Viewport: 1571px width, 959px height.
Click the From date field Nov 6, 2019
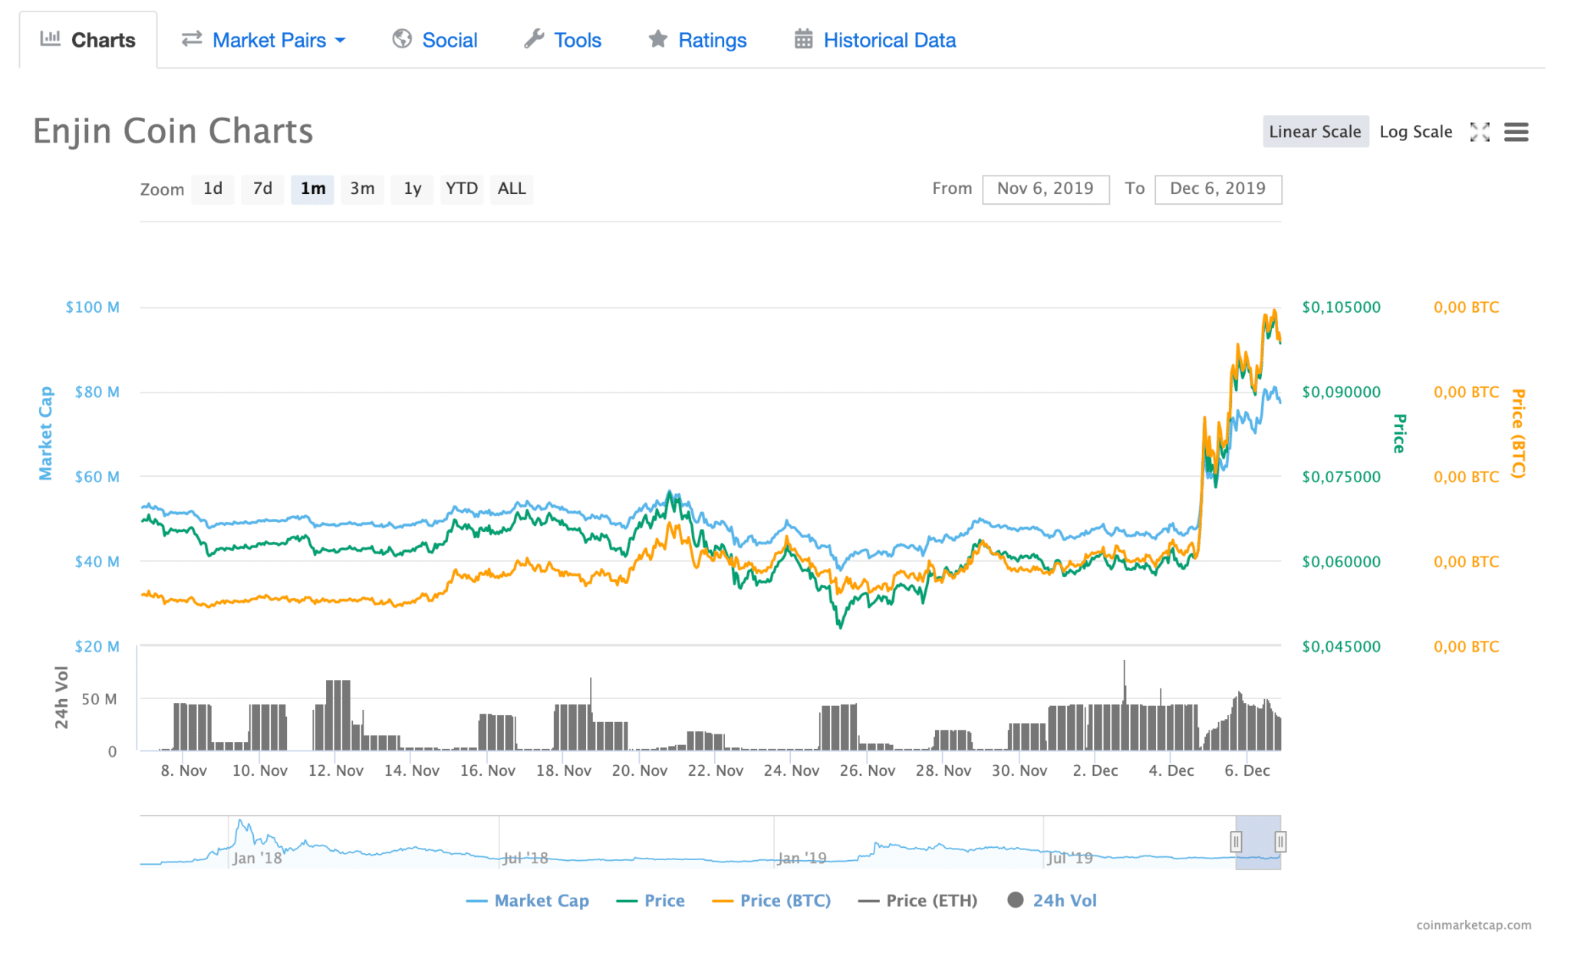pos(1046,189)
